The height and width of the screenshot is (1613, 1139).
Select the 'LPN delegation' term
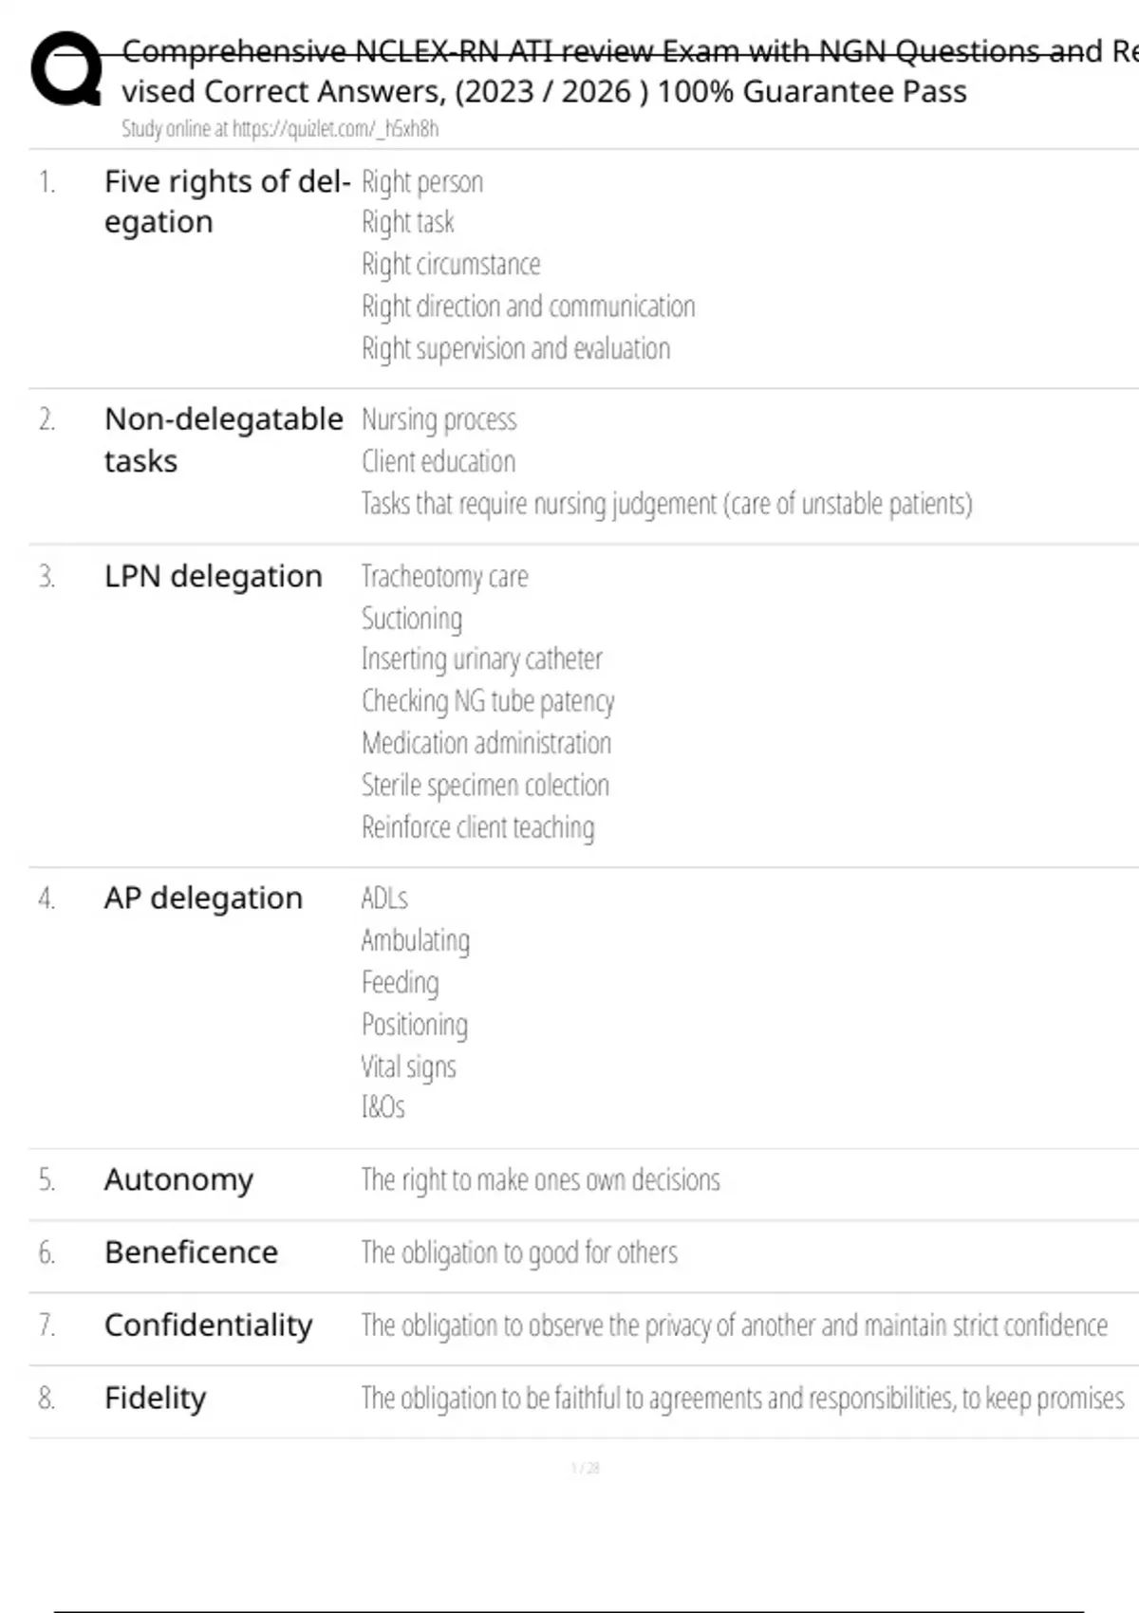[213, 576]
